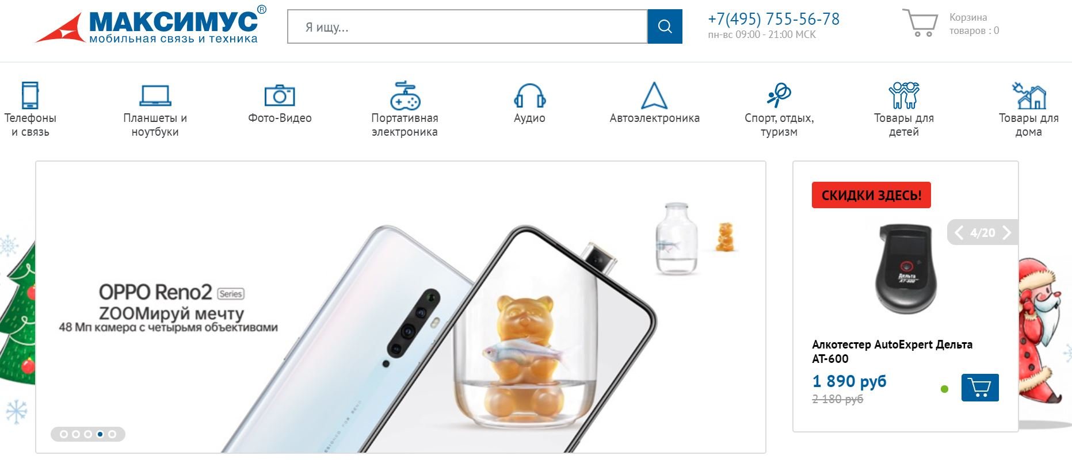Focus the Я ищу... search field
The height and width of the screenshot is (467, 1072).
pyautogui.click(x=467, y=26)
